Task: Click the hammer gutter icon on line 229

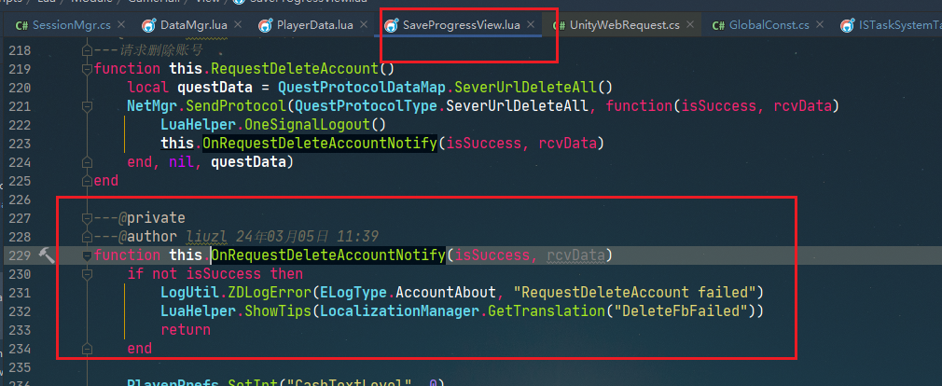Action: [47, 255]
